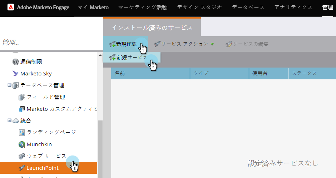Expand the サービス アクション green arrow
This screenshot has width=336, height=178.
212,44
